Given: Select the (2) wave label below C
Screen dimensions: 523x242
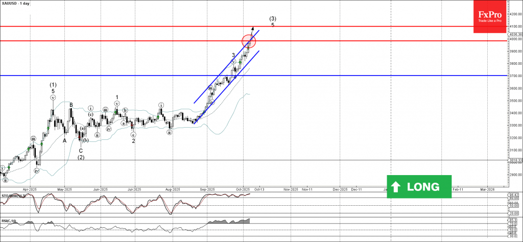Looking at the screenshot, I should pos(81,157).
